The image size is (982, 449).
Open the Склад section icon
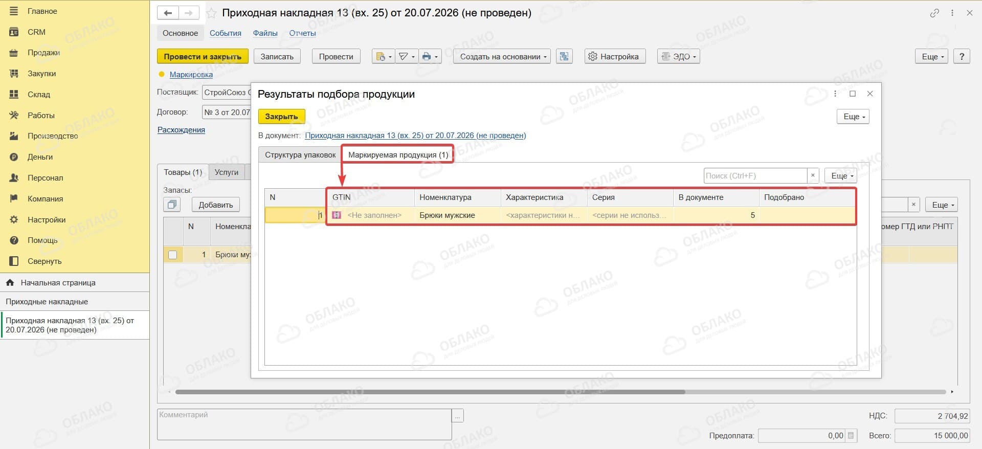(14, 94)
